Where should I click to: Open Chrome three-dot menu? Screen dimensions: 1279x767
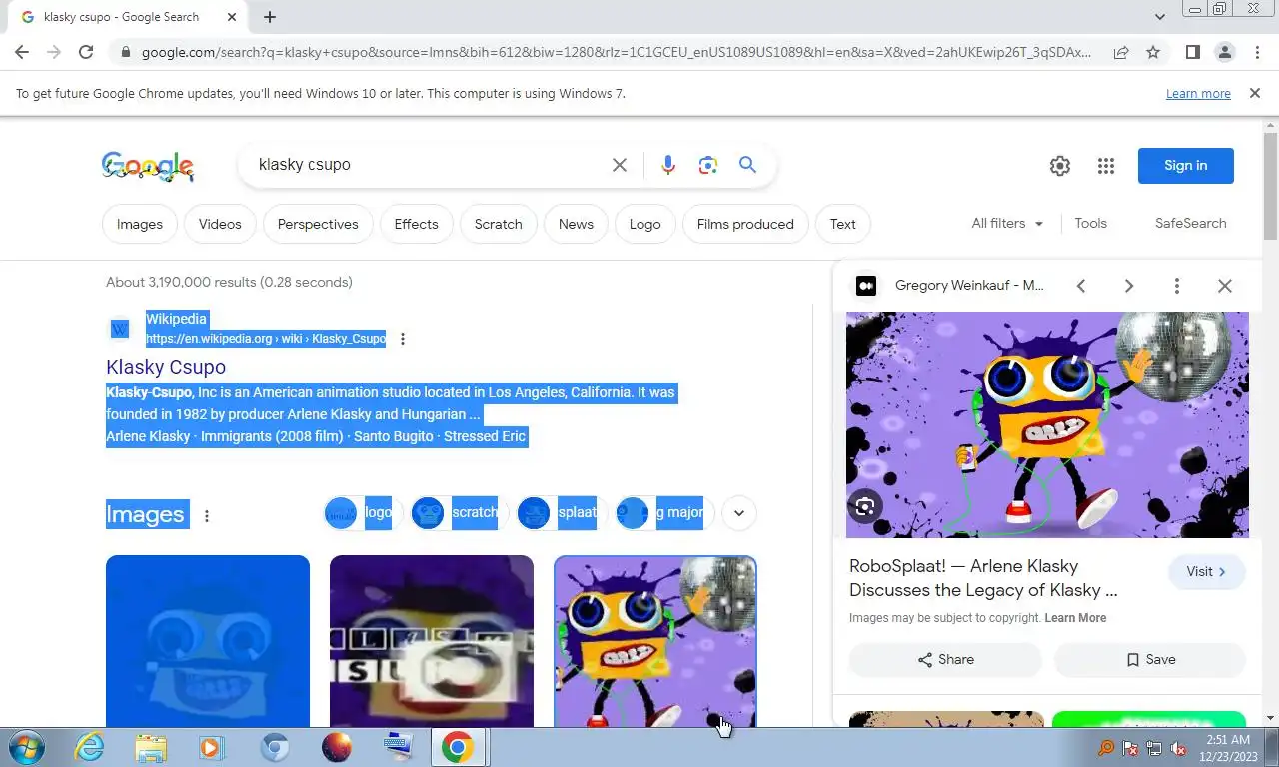coord(1256,52)
